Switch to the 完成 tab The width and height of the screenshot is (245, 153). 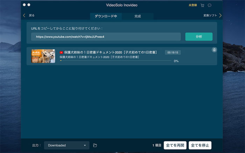click(138, 16)
